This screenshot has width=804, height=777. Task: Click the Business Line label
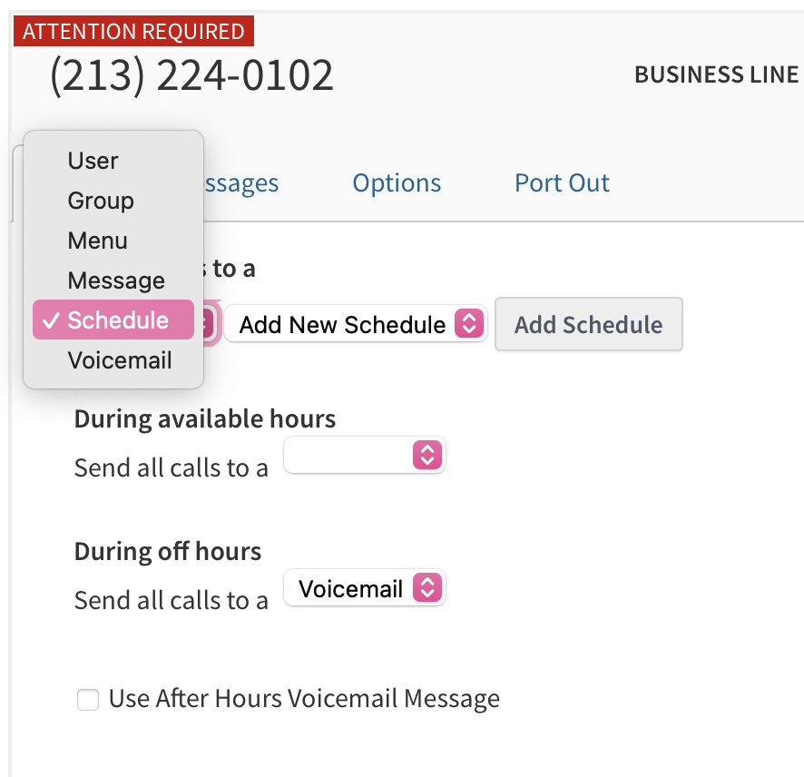[x=716, y=74]
